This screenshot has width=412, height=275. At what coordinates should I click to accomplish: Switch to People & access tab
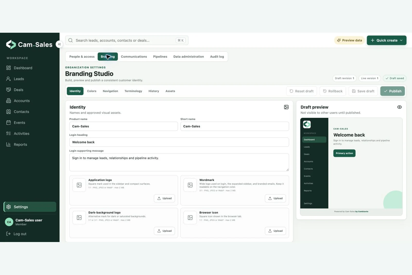[x=82, y=56]
